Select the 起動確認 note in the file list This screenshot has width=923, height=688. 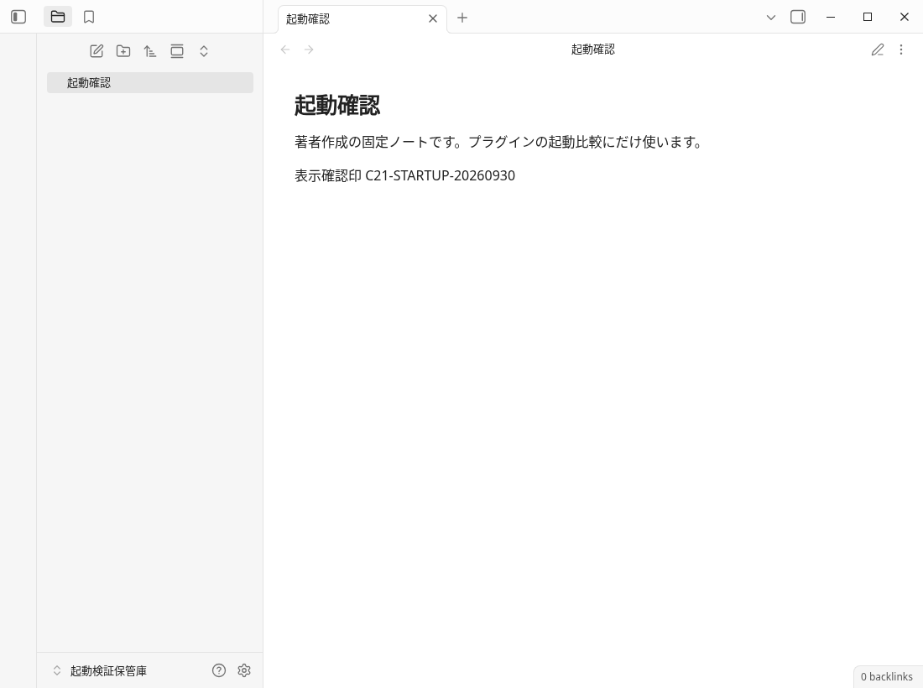(x=150, y=82)
